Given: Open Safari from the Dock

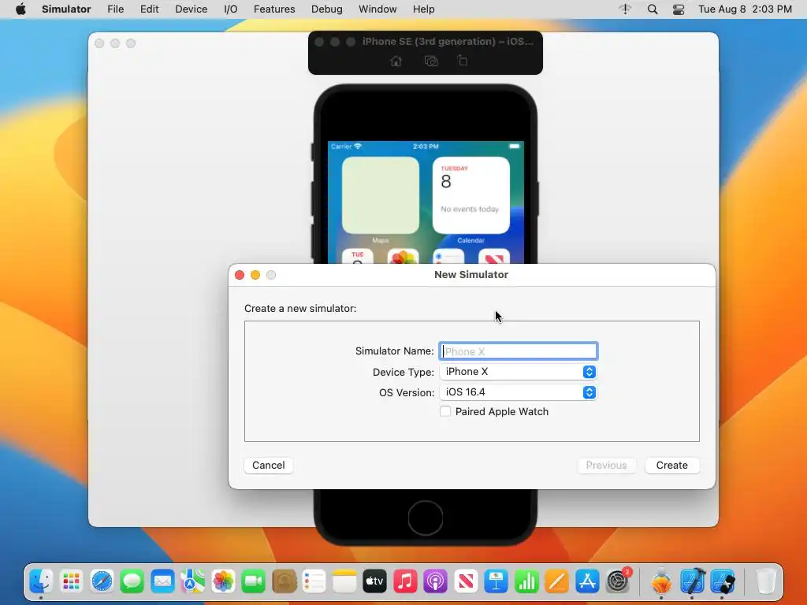Looking at the screenshot, I should tap(102, 581).
